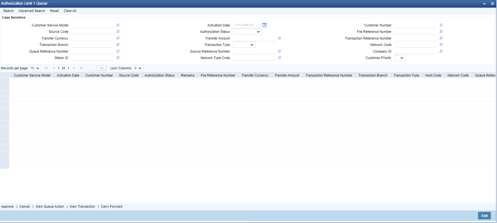The width and height of the screenshot is (497, 223).
Task: Expand the Customer Priority dropdown
Action: pyautogui.click(x=400, y=58)
